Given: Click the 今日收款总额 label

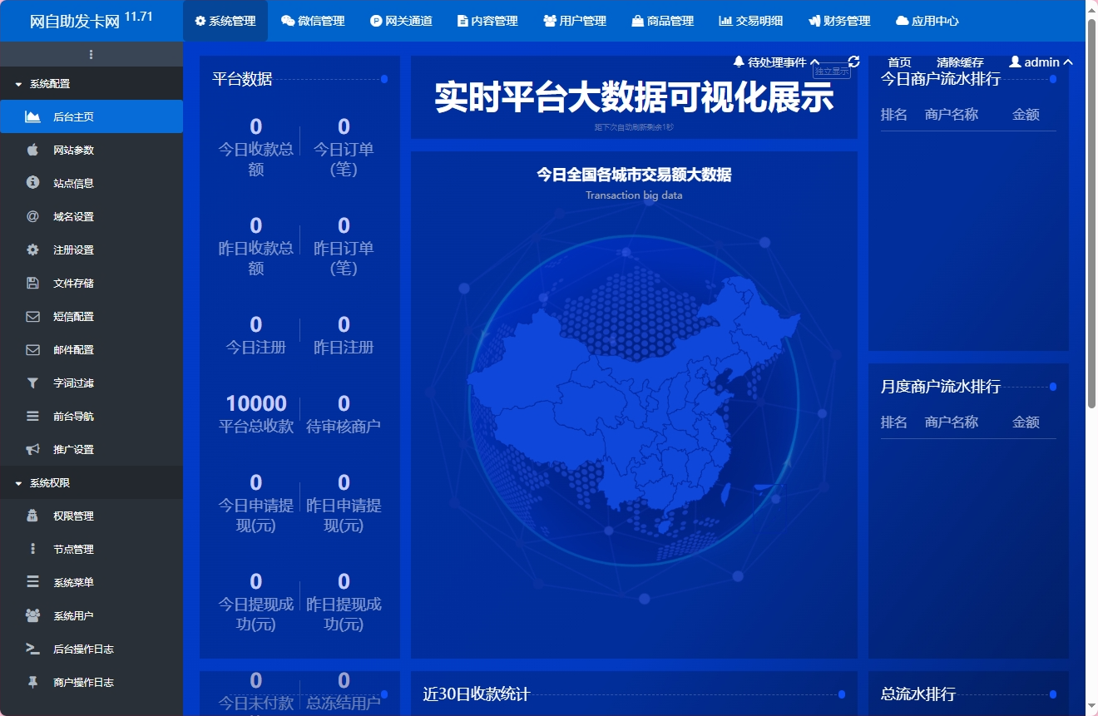Looking at the screenshot, I should [256, 159].
